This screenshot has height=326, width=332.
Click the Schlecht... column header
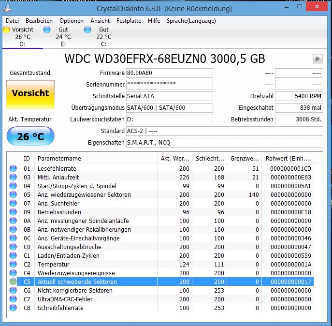pyautogui.click(x=210, y=158)
